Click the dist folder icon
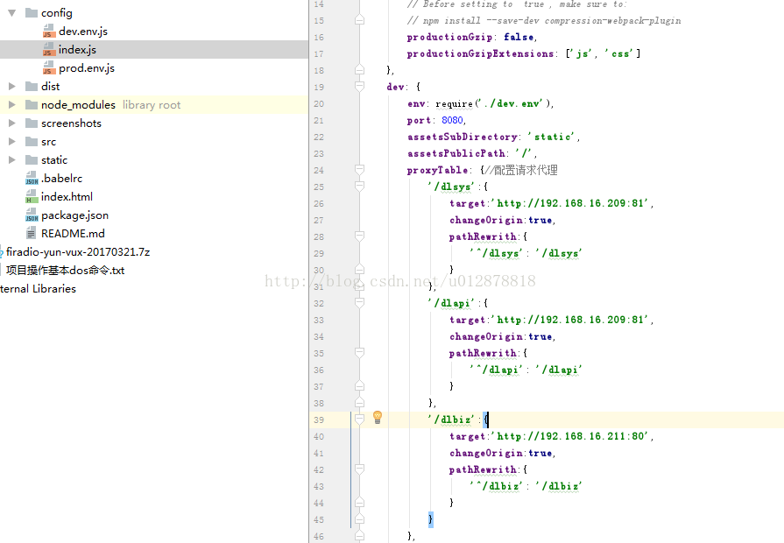This screenshot has height=543, width=784. pyautogui.click(x=32, y=87)
